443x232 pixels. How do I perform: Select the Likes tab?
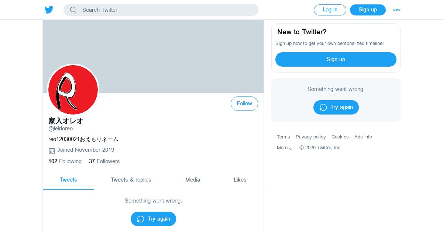[x=240, y=180]
